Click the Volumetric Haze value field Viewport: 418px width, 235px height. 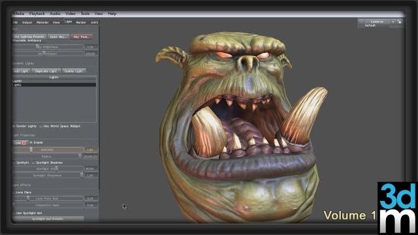91,206
